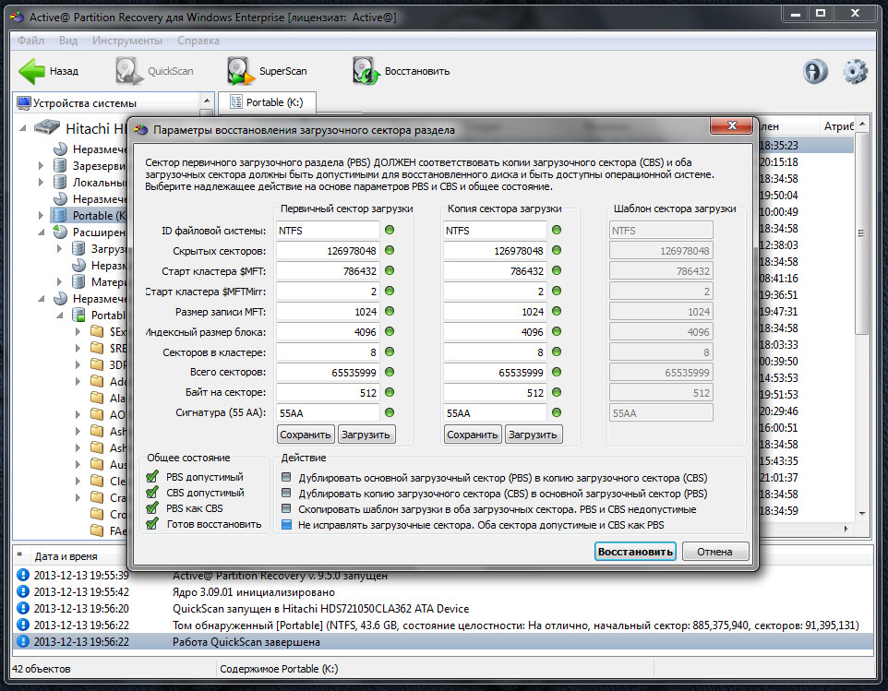This screenshot has height=691, width=888.
Task: Check duplicate PBS into CBS option
Action: 286,477
